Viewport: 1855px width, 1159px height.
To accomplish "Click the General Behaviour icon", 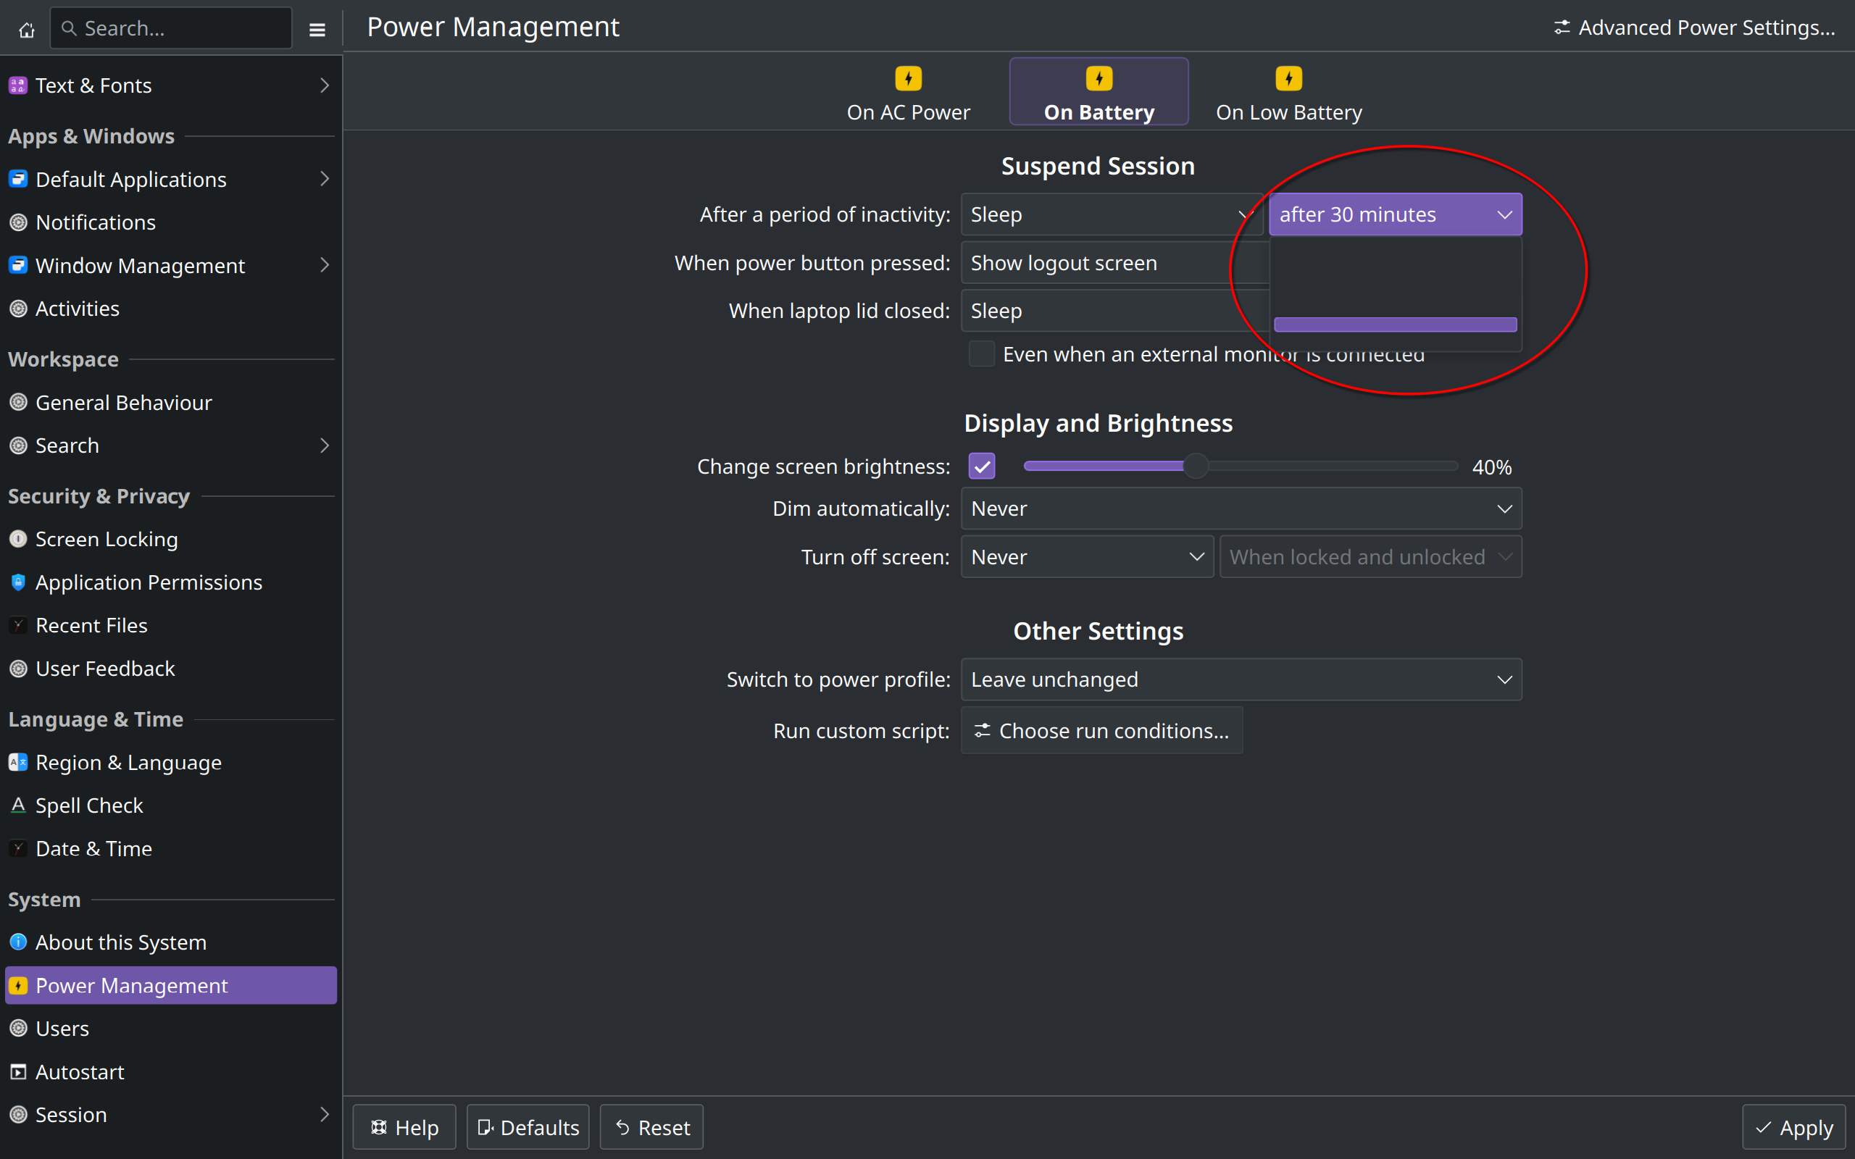I will point(18,403).
